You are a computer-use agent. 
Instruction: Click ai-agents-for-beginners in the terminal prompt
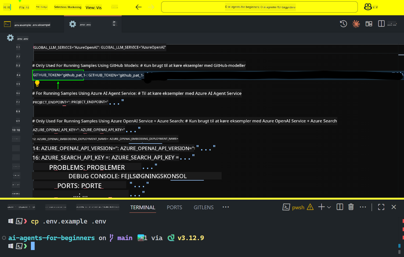[52, 238]
